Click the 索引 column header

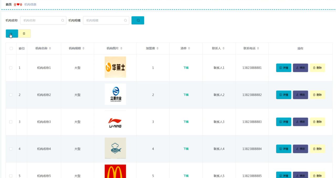tap(22, 49)
